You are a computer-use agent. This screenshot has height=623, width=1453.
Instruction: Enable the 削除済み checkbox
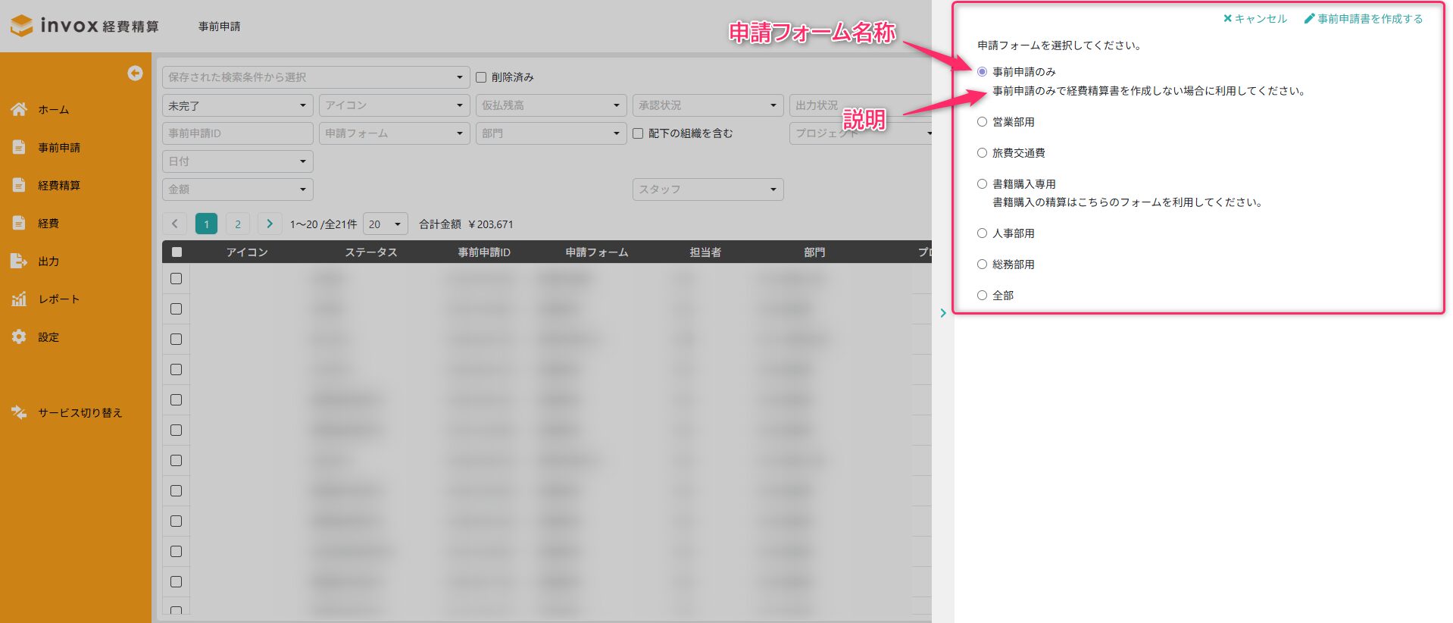(x=481, y=77)
